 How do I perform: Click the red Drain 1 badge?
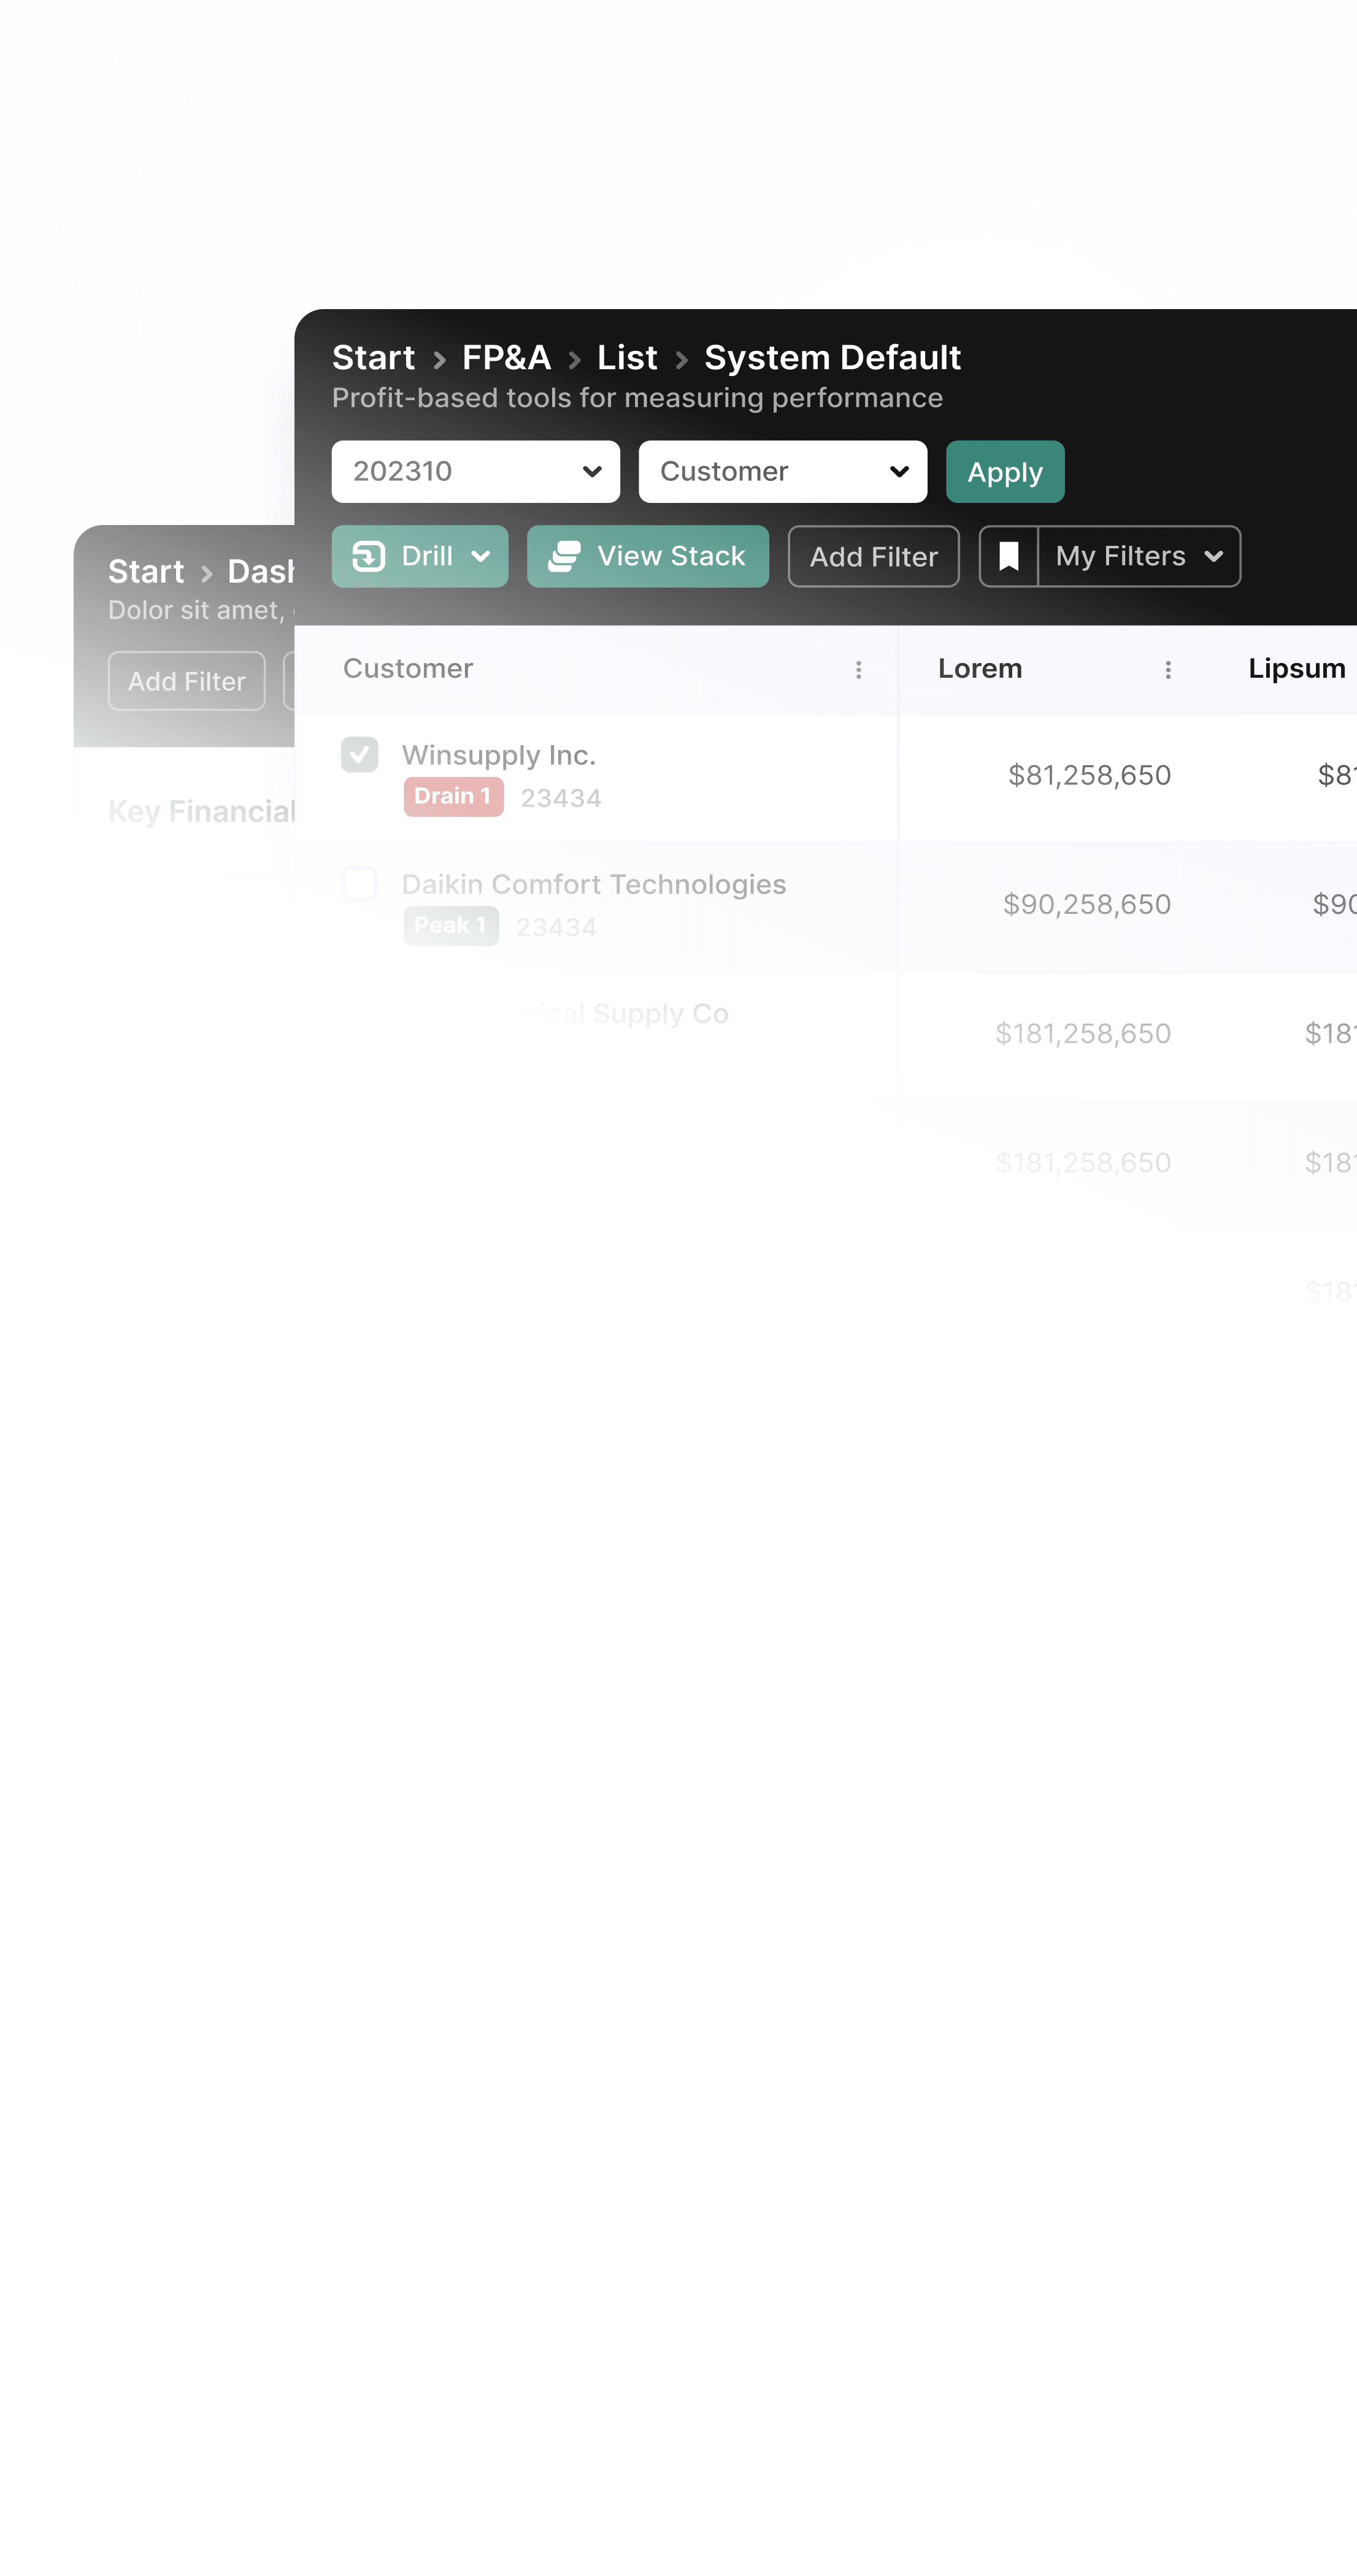(453, 796)
